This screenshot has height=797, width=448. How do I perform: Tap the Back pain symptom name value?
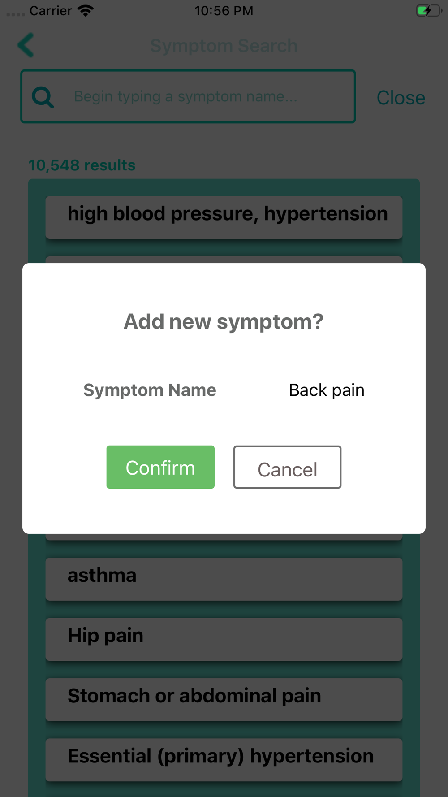(327, 390)
